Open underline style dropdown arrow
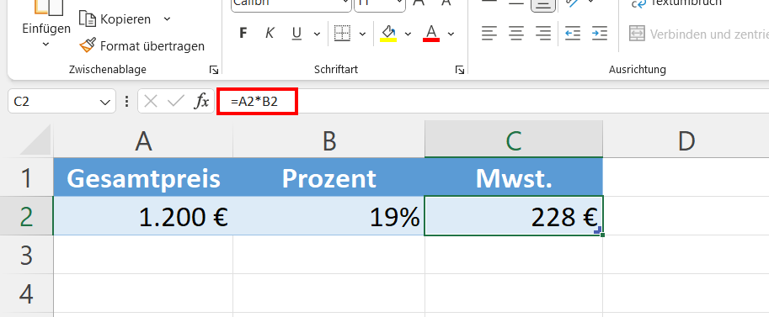 317,34
